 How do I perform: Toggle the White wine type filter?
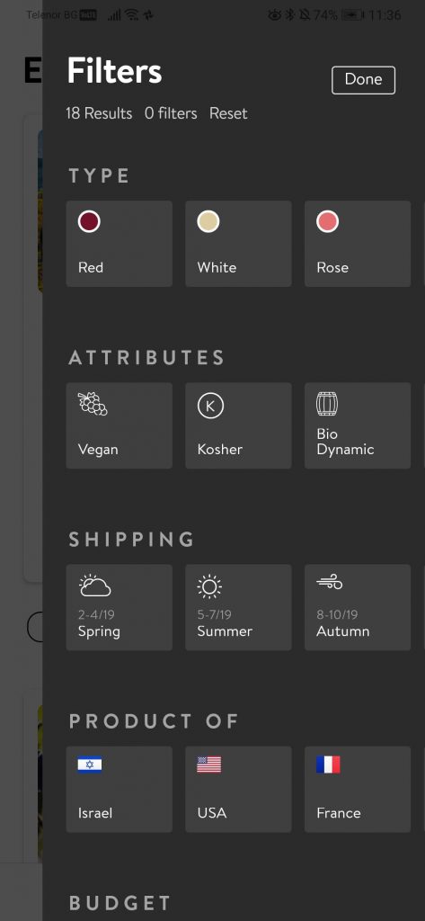click(x=238, y=244)
